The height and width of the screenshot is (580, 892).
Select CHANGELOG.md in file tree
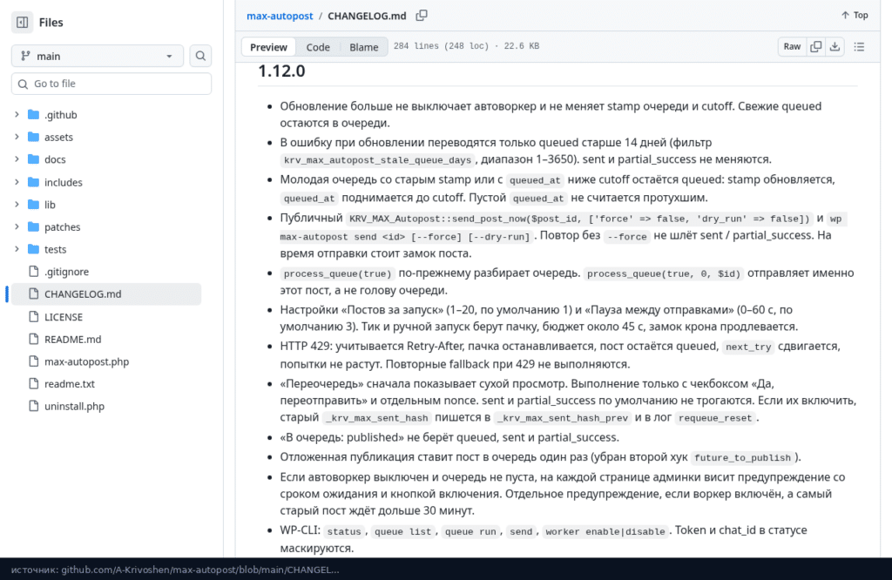106,294
